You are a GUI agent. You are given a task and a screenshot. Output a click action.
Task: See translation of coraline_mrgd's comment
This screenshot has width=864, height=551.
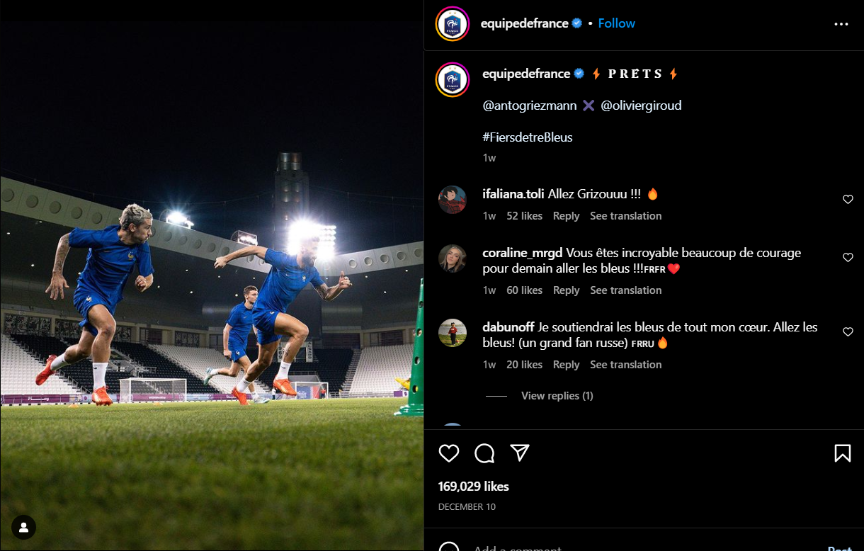(x=625, y=290)
